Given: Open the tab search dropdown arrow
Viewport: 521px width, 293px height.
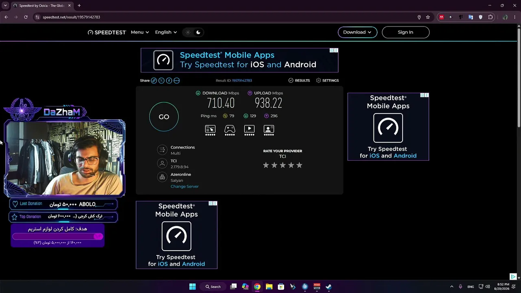Looking at the screenshot, I should tap(5, 6).
